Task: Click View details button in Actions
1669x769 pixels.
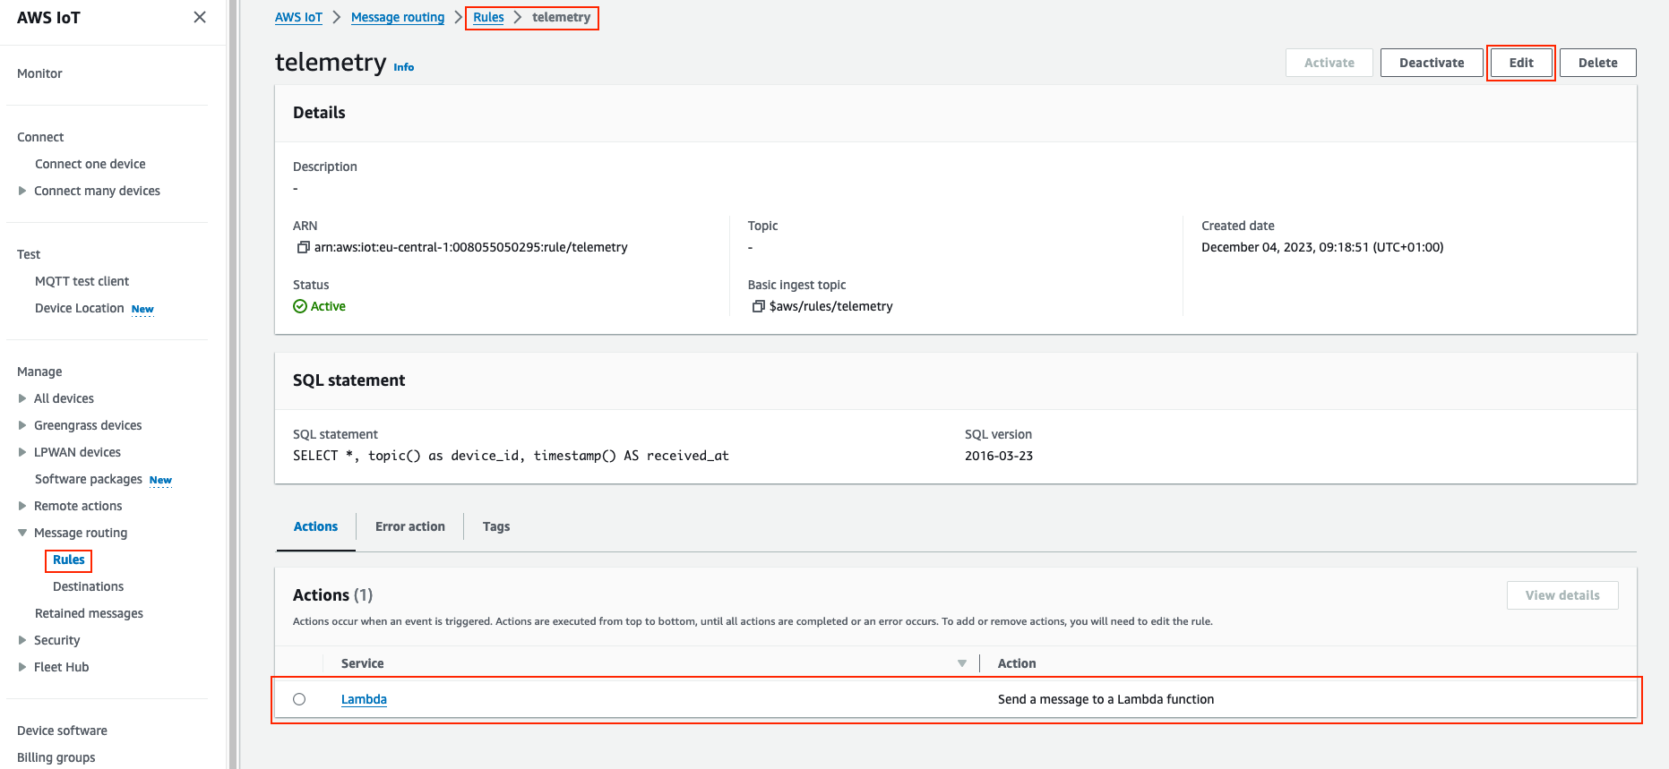Action: 1562,595
